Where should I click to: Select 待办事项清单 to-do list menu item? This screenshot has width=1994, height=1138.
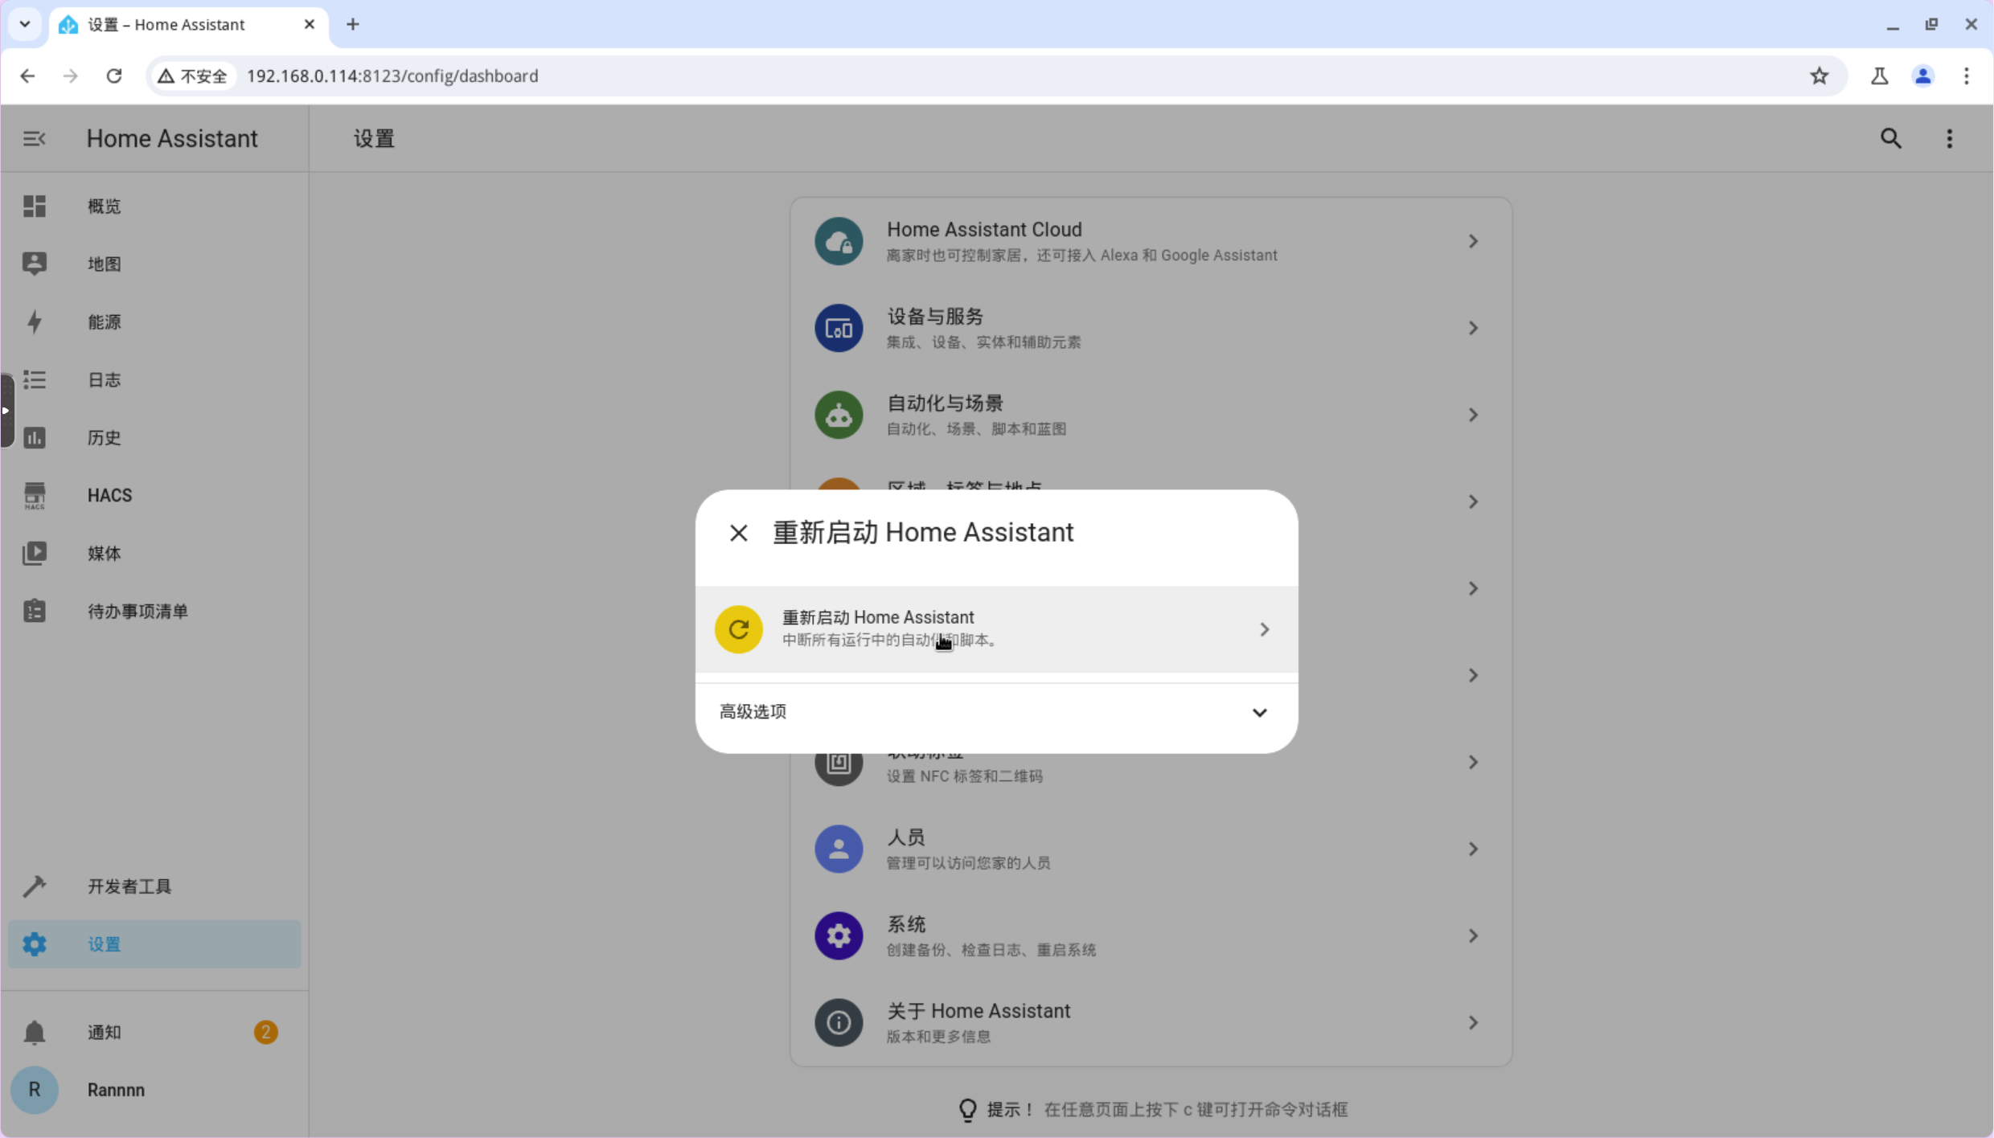point(137,612)
